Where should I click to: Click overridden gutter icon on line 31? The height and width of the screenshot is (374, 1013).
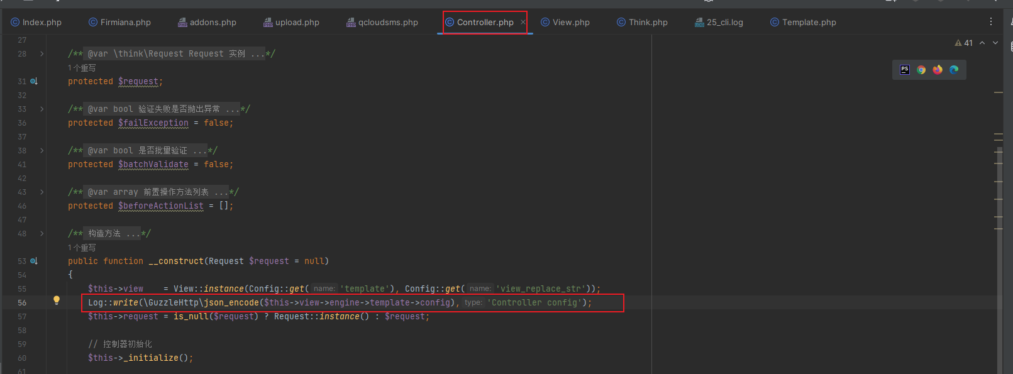point(34,81)
